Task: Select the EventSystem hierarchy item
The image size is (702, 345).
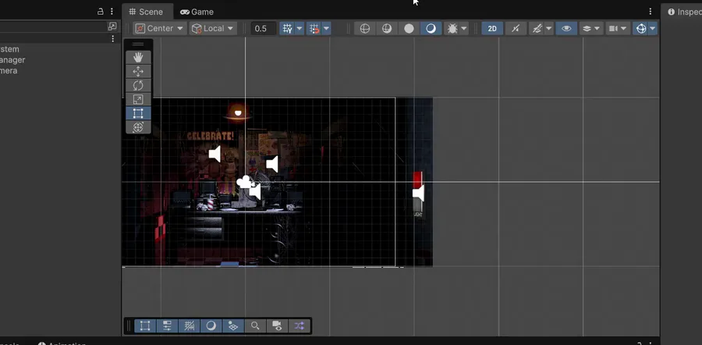Action: [x=9, y=49]
